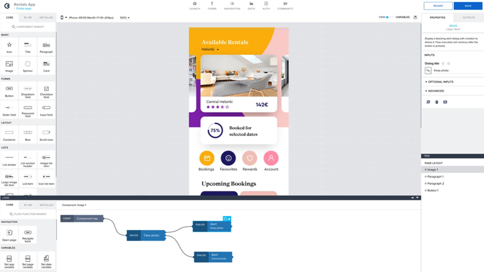Select the Spinner component
Image resolution: width=484 pixels, height=272 pixels.
tap(28, 66)
